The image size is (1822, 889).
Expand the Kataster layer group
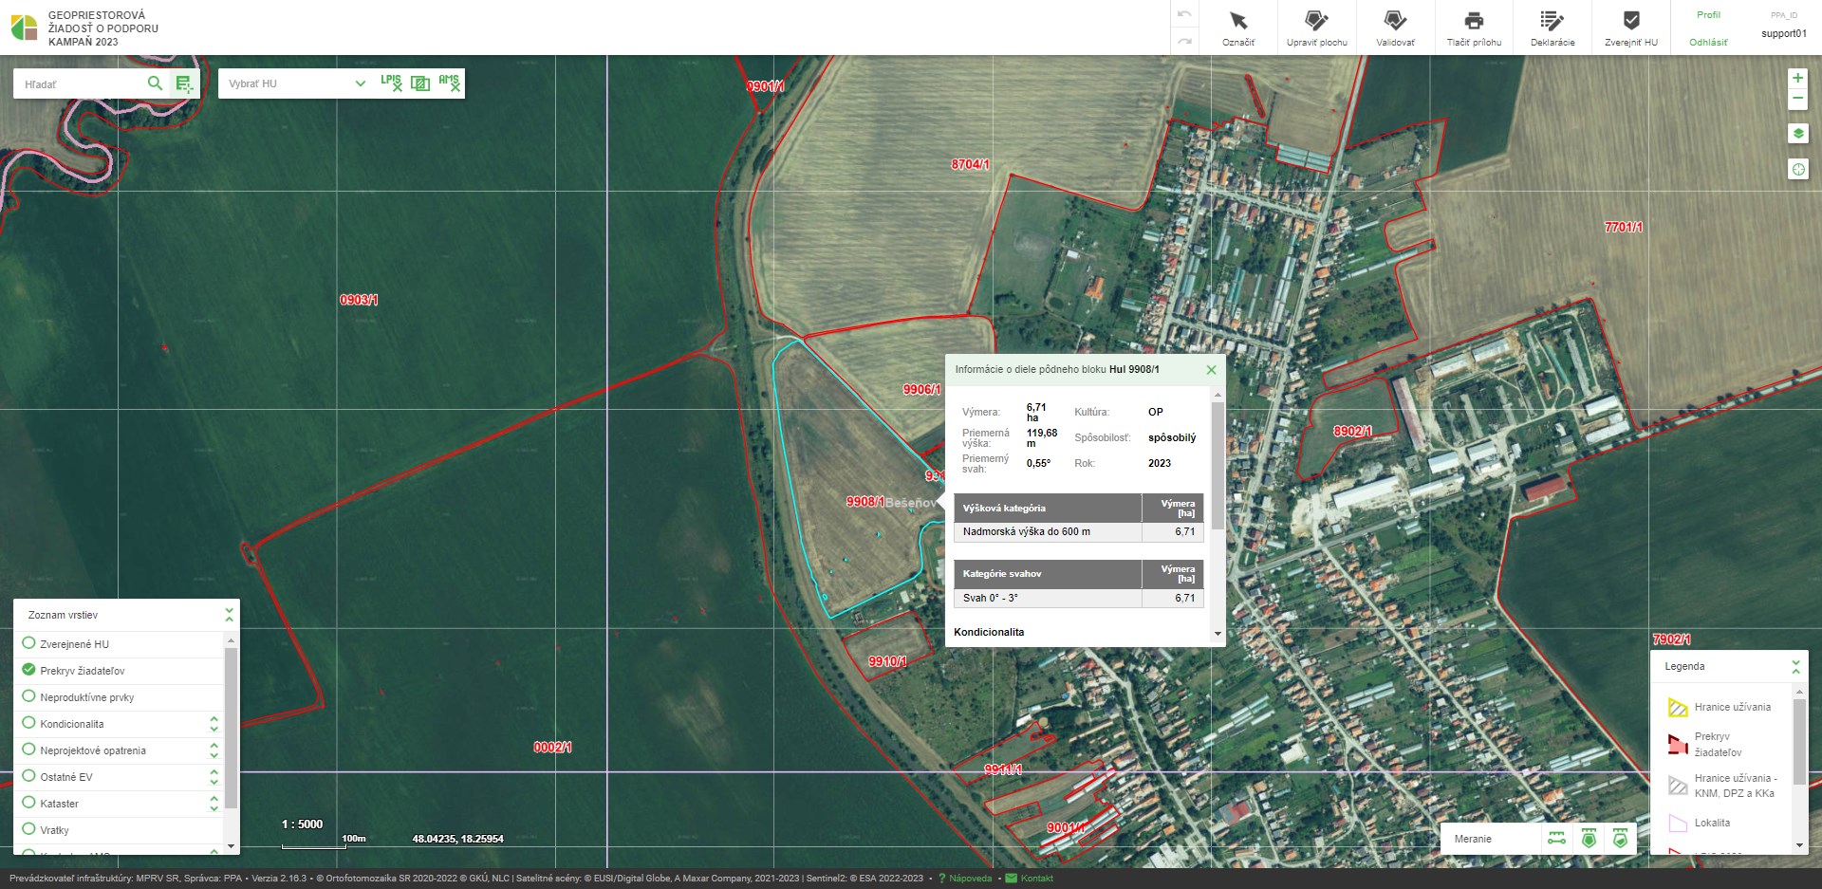coord(214,804)
